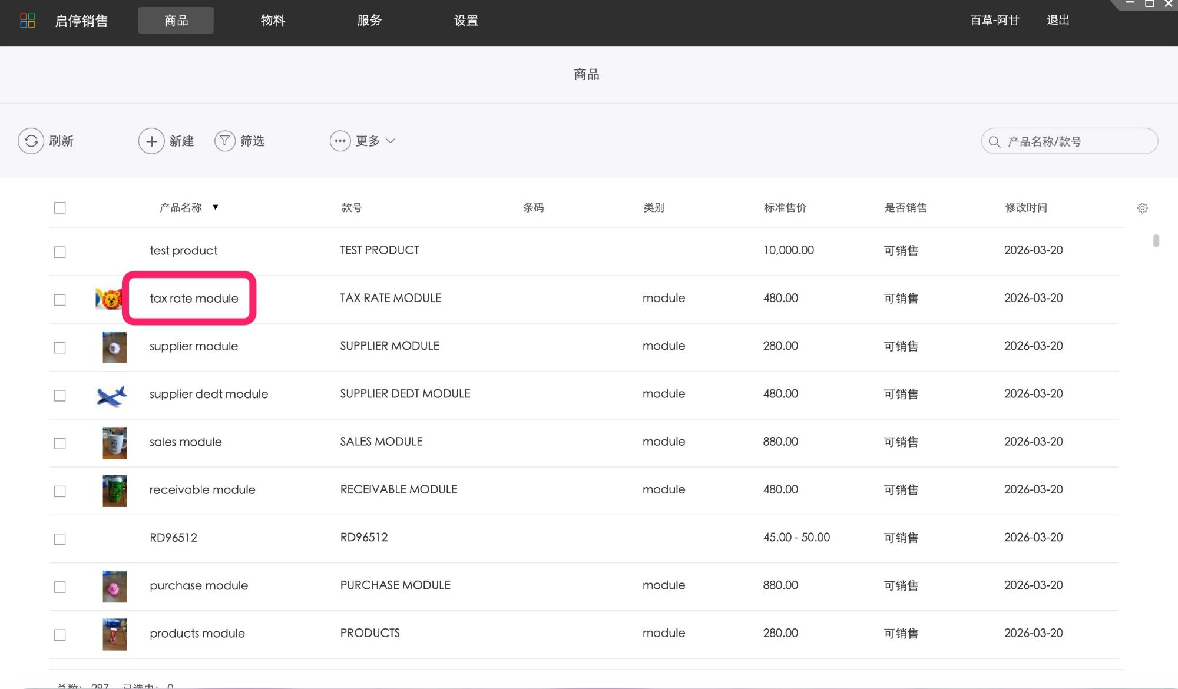Check the receivable module row checkbox
Viewport: 1178px width, 689px height.
[60, 491]
